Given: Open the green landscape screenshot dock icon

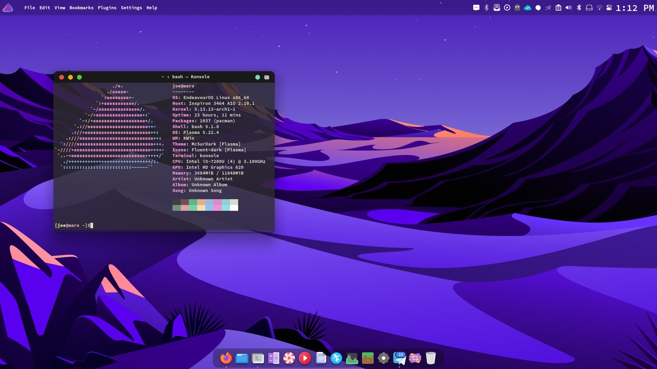Looking at the screenshot, I should (352, 358).
